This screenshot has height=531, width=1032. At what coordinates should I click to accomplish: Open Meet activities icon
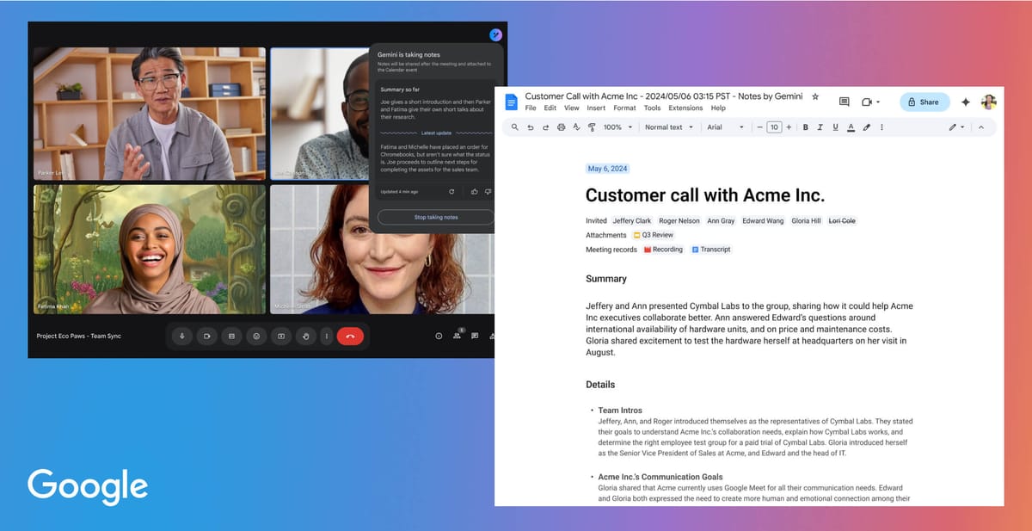pos(491,337)
